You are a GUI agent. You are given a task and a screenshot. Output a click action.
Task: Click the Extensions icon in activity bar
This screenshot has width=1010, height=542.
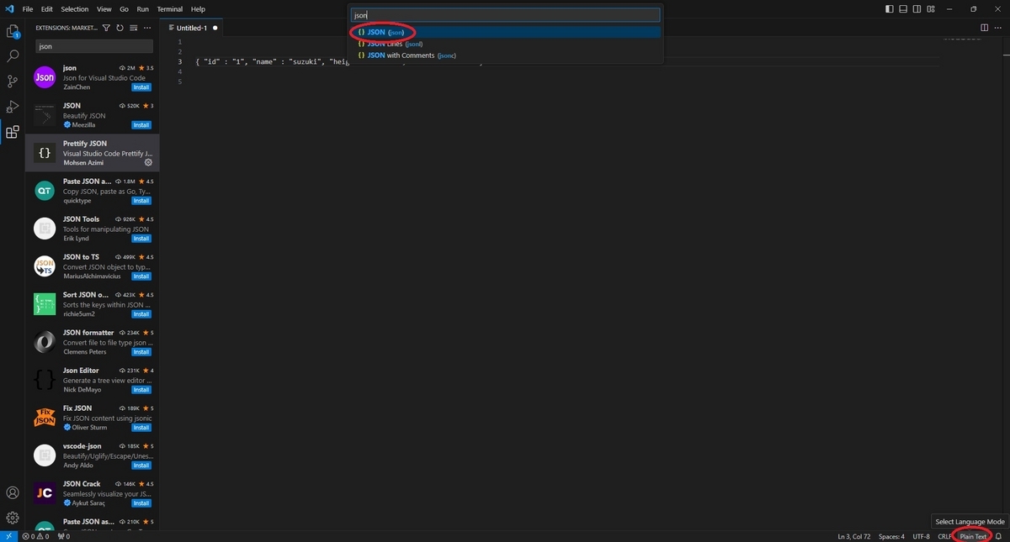click(13, 132)
